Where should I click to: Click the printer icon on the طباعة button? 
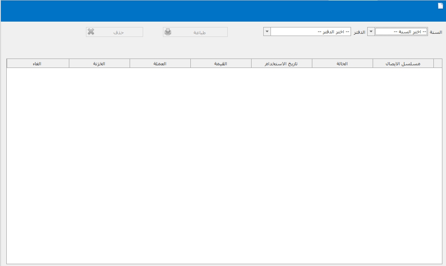click(168, 32)
